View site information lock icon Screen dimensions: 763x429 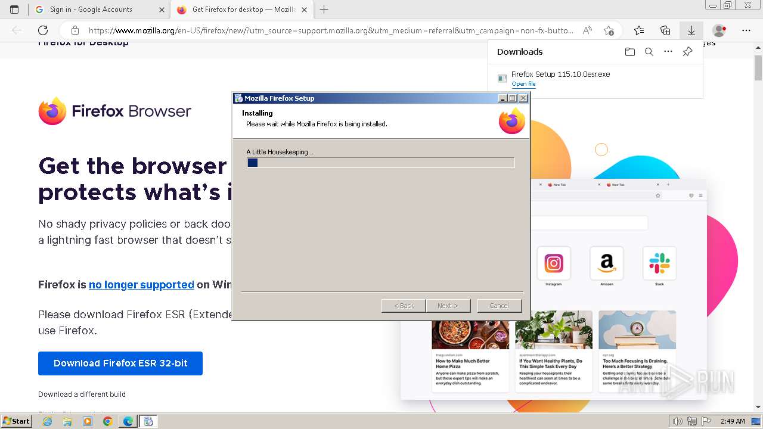click(75, 30)
